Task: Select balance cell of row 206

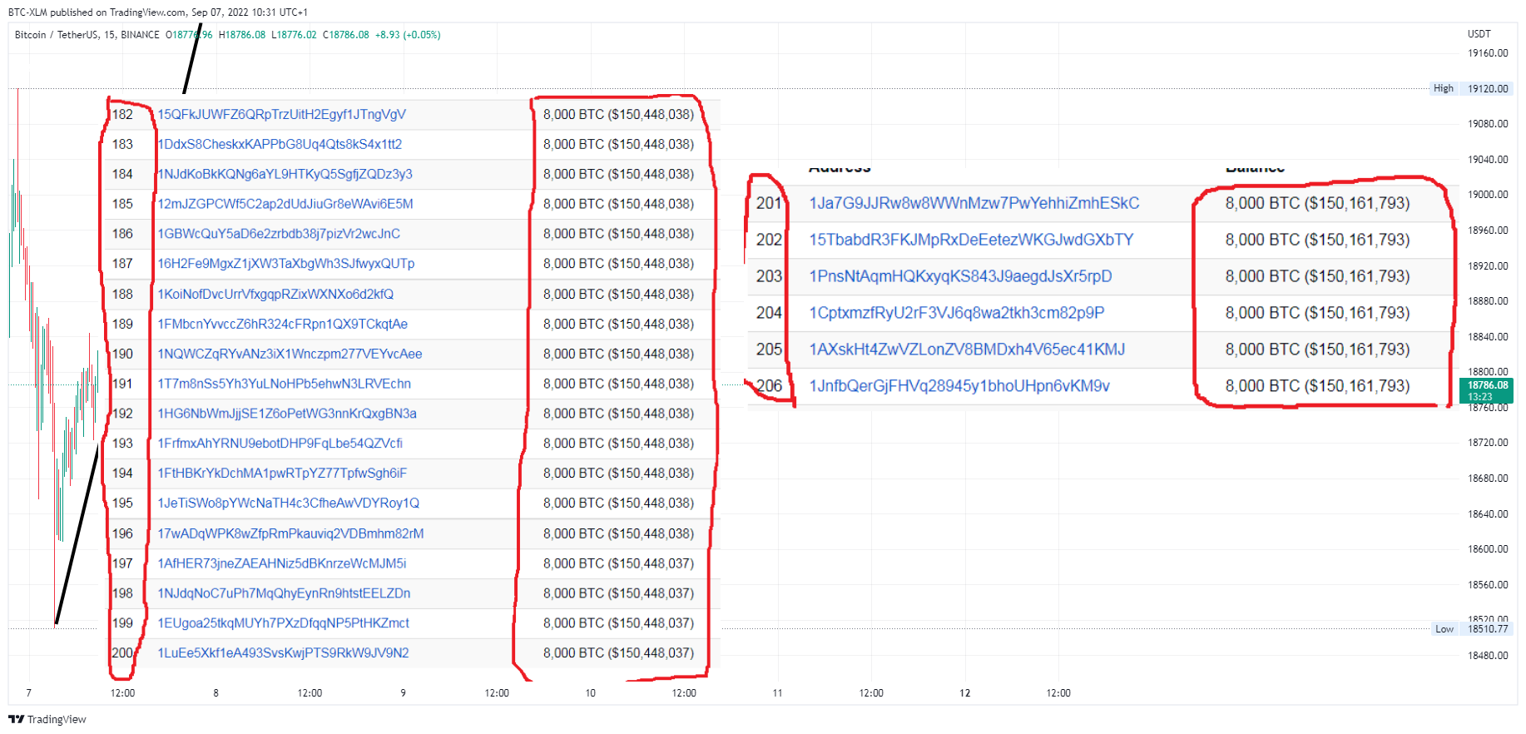Action: (x=1317, y=386)
